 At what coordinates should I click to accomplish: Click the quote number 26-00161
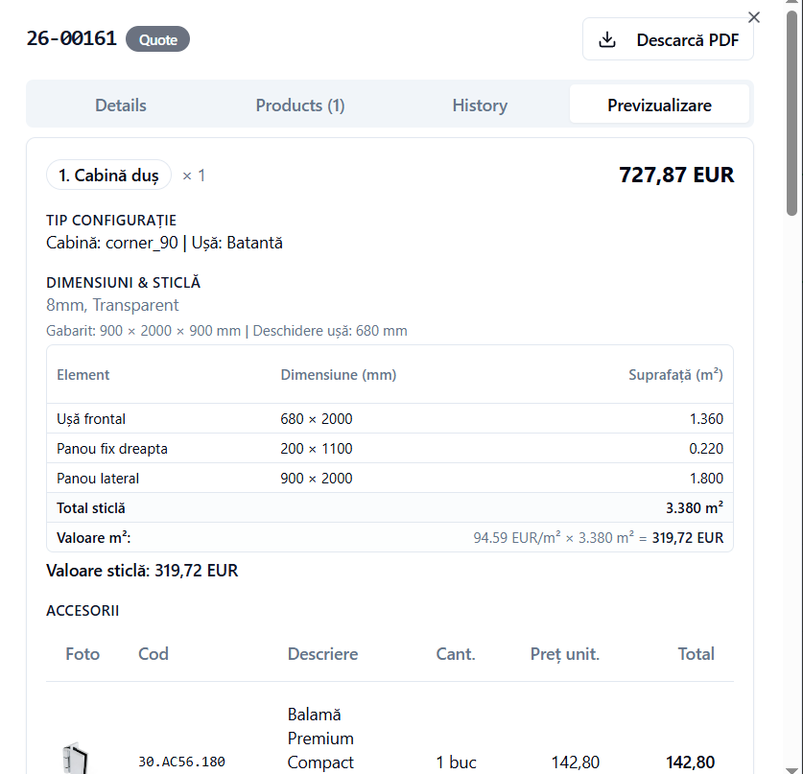pyautogui.click(x=71, y=39)
